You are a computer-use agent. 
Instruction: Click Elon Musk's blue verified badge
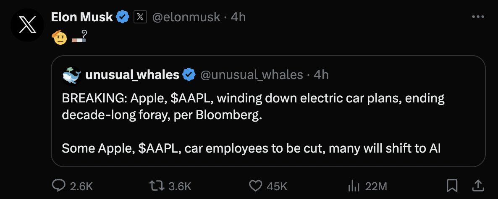[x=123, y=17]
